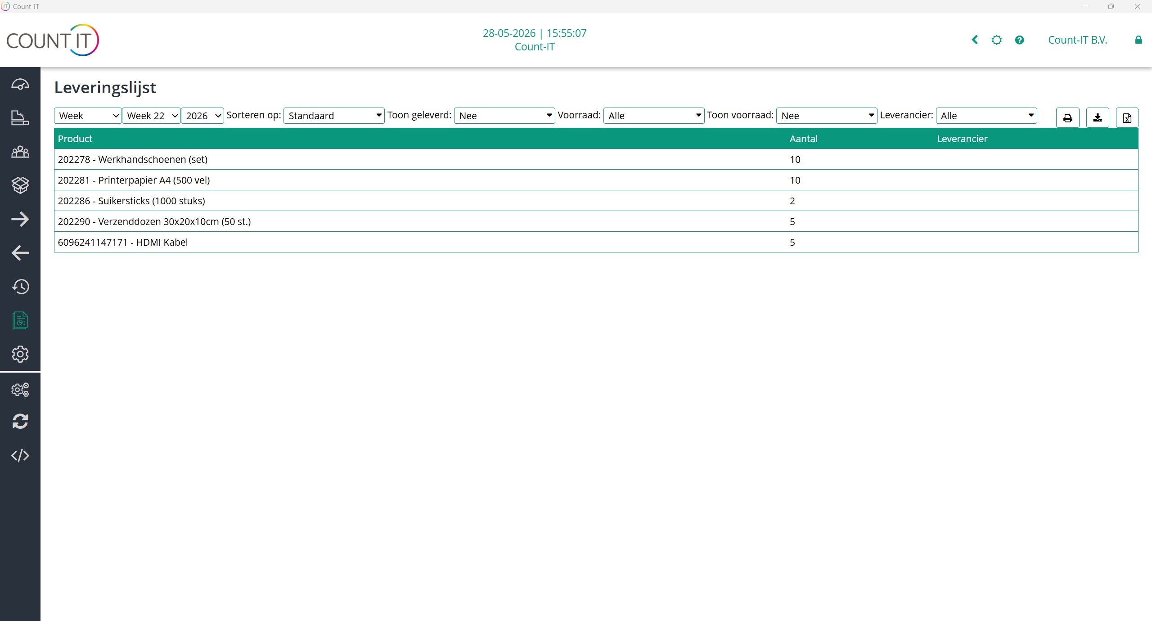
Task: Click the brightness sun icon in header
Action: 997,40
